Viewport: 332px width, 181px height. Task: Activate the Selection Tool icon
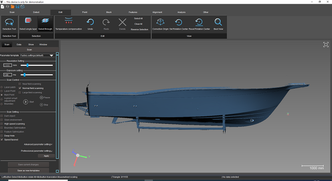[9, 23]
